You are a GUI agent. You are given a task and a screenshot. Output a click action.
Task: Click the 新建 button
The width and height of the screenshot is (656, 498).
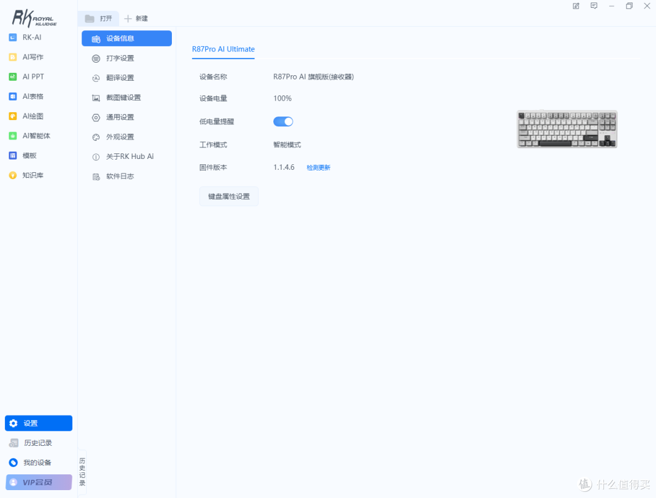point(137,18)
